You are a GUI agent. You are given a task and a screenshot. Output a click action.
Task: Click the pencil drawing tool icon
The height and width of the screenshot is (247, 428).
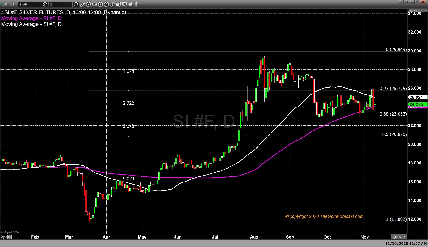coord(82,4)
